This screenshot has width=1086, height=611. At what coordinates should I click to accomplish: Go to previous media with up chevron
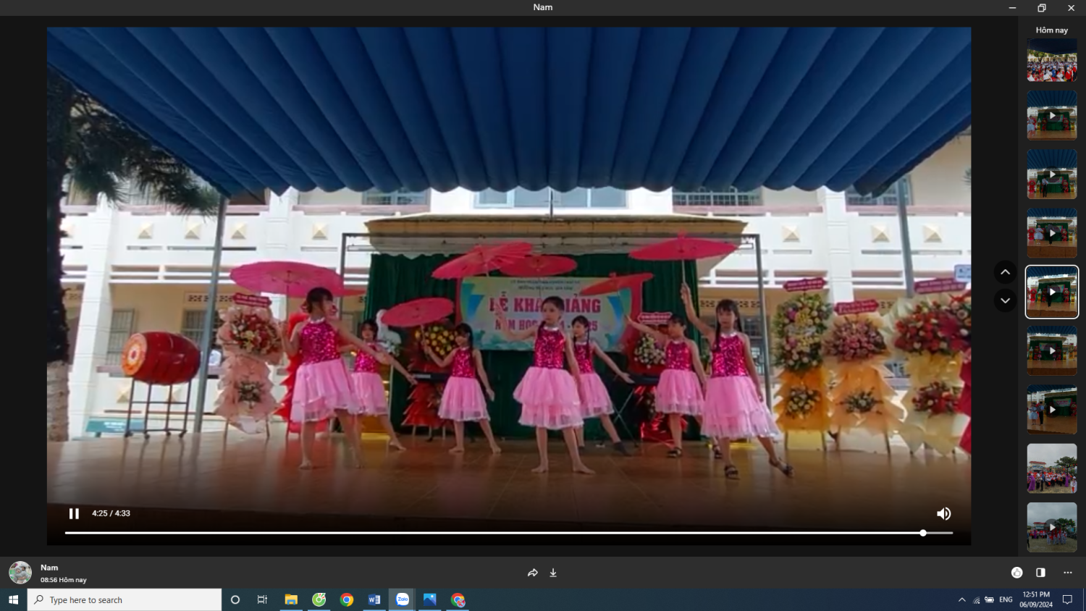click(x=1005, y=272)
